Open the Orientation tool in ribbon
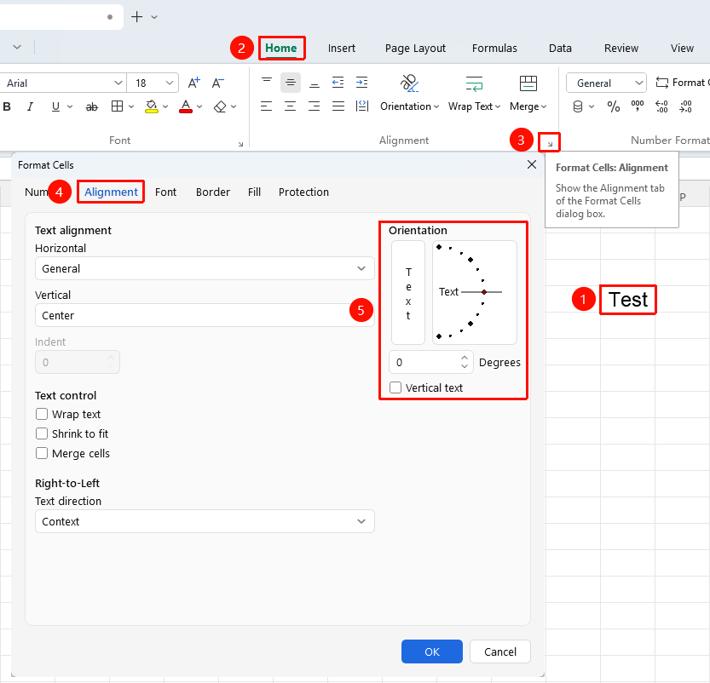Screen dimensions: 710x683 [409, 94]
